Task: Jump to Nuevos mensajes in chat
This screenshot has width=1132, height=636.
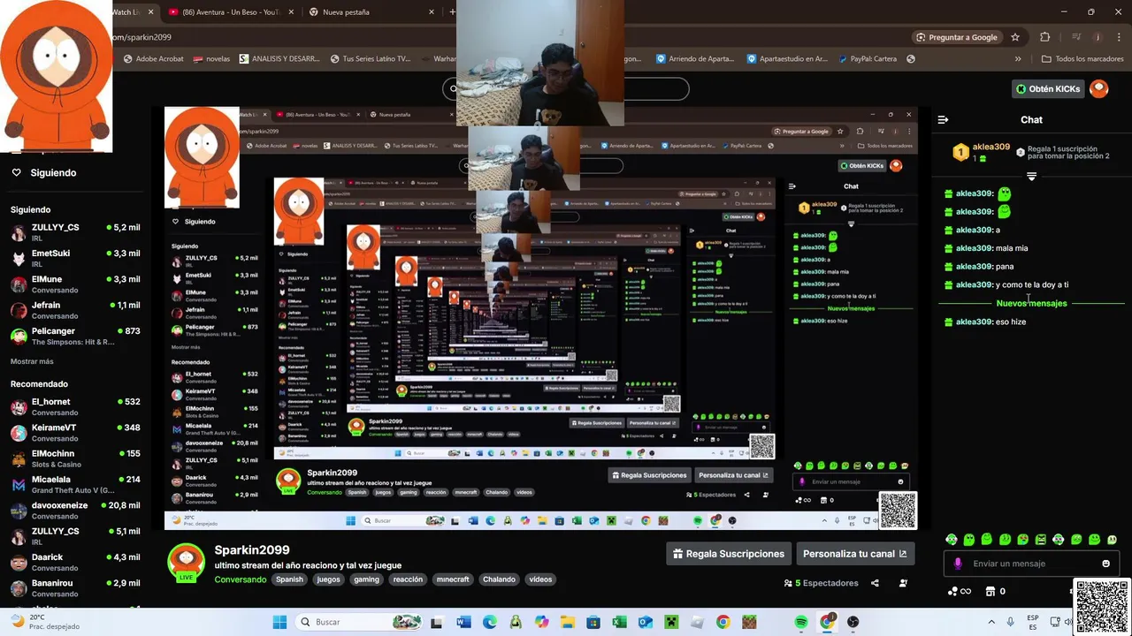Action: [x=1031, y=303]
